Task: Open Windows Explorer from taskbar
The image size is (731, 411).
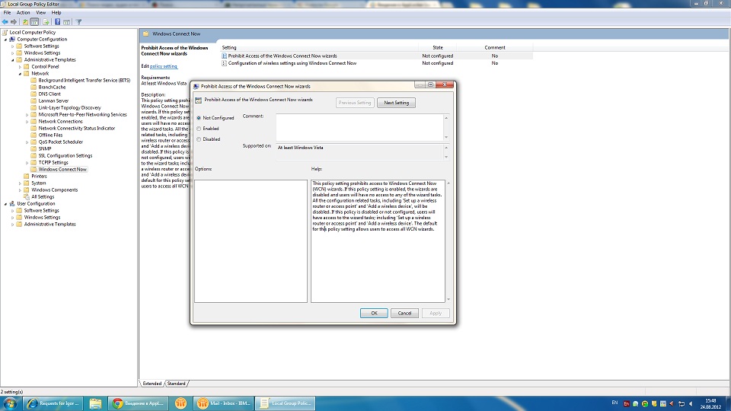Action: pyautogui.click(x=95, y=403)
